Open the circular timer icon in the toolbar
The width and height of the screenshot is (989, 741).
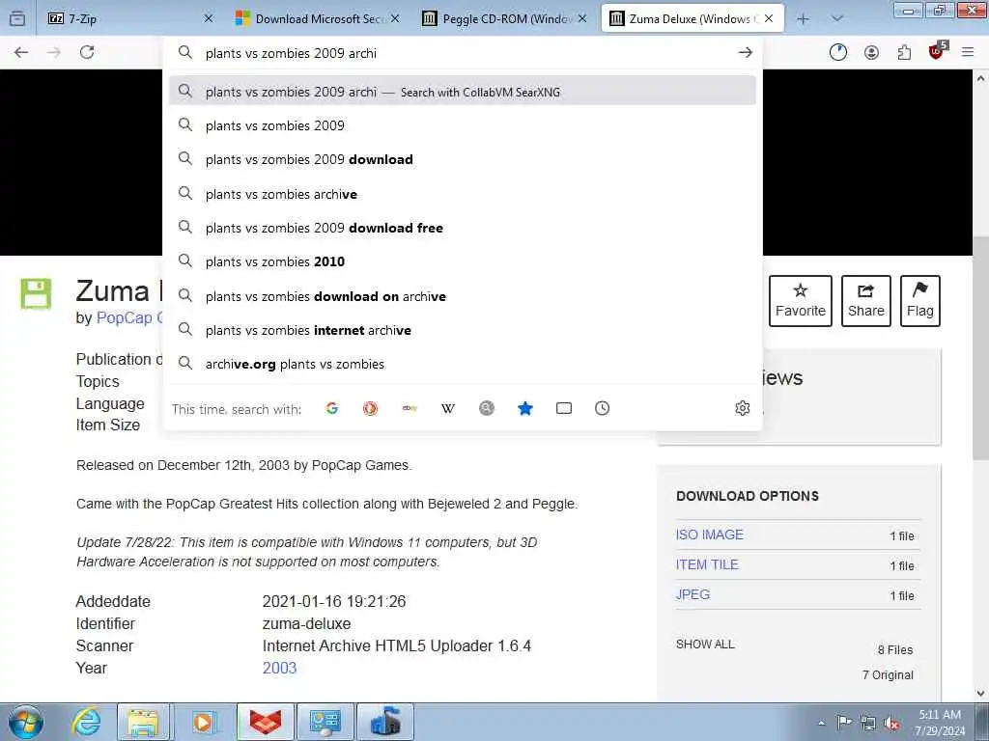pyautogui.click(x=837, y=53)
